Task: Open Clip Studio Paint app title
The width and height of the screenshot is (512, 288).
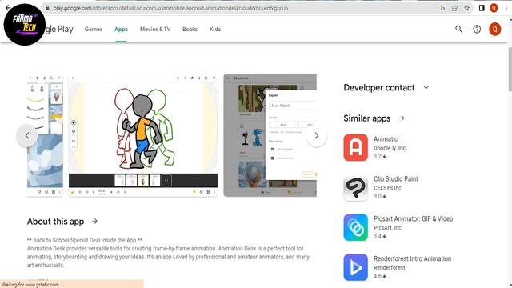Action: [x=396, y=178]
